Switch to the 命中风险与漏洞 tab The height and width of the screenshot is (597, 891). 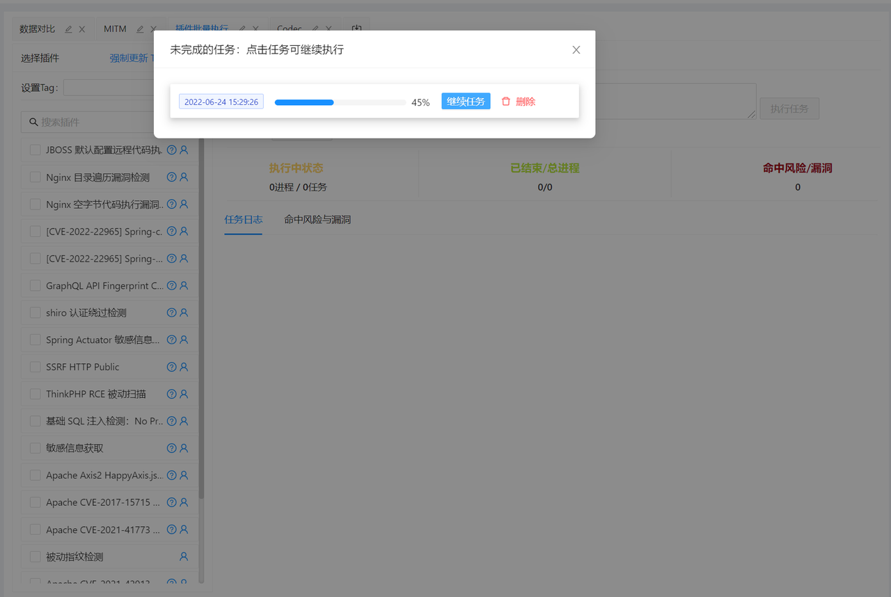pyautogui.click(x=317, y=220)
